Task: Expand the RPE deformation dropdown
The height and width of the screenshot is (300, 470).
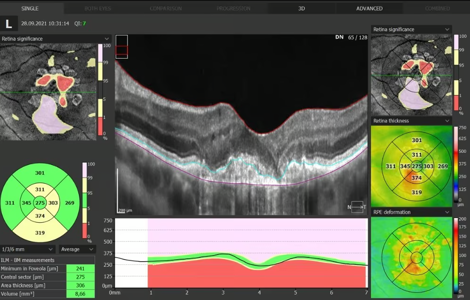Action: [411, 212]
